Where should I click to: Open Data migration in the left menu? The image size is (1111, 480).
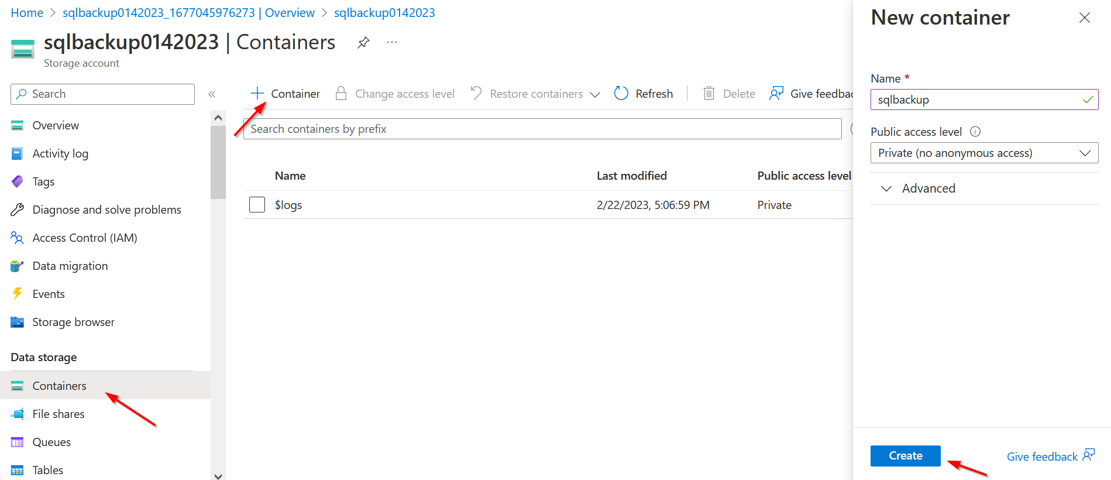[70, 266]
